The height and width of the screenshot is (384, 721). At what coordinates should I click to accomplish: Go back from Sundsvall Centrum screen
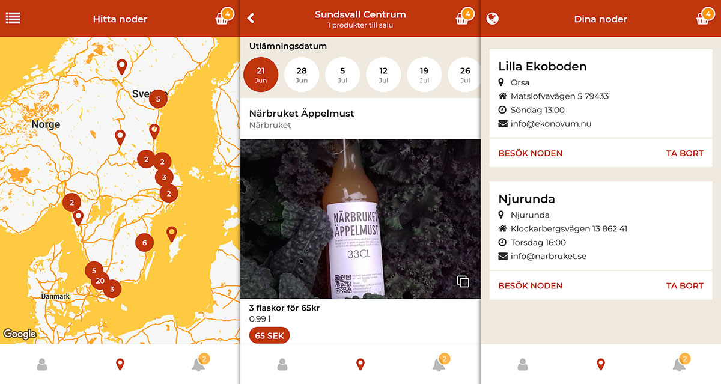(x=251, y=18)
